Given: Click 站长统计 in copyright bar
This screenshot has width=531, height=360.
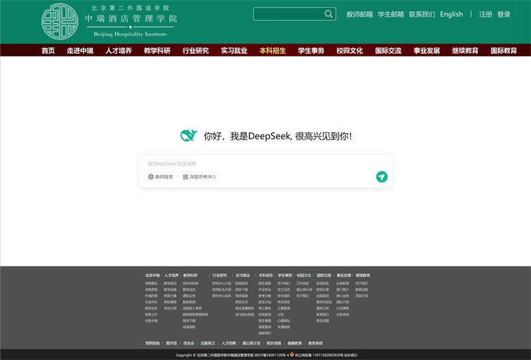Looking at the screenshot, I should pyautogui.click(x=351, y=355).
